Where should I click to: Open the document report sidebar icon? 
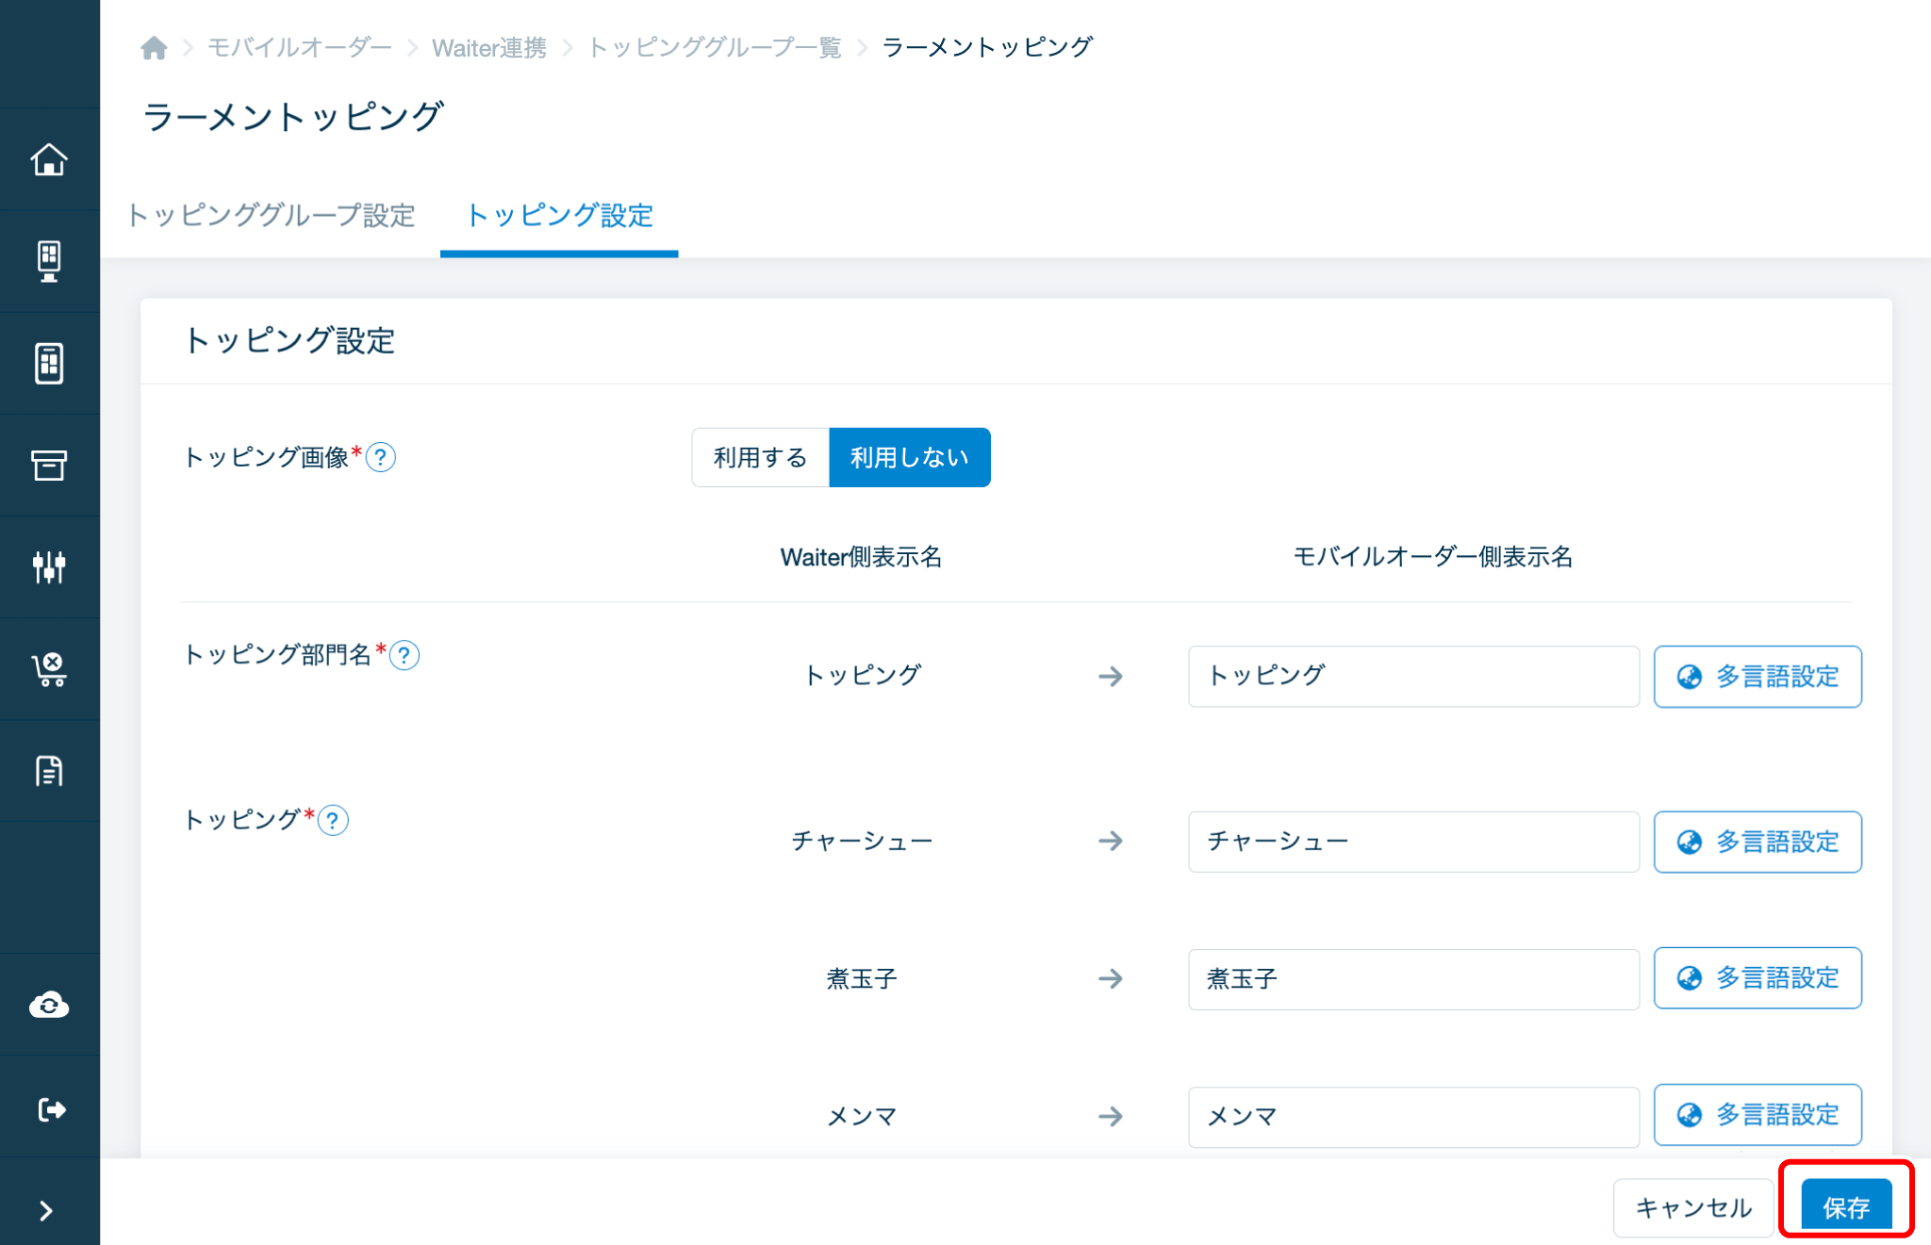coord(49,771)
